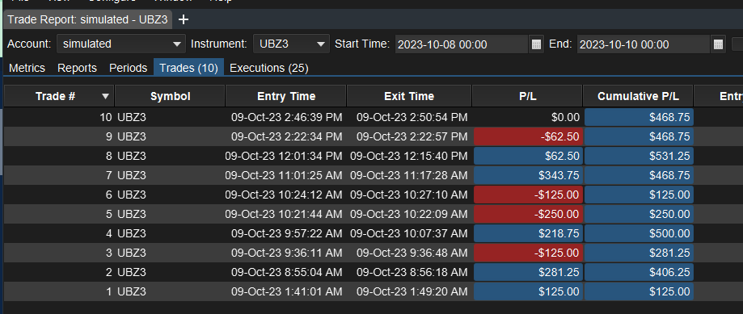Select P/L cell showing $218.75
Image resolution: width=743 pixels, height=314 pixels.
coord(528,233)
